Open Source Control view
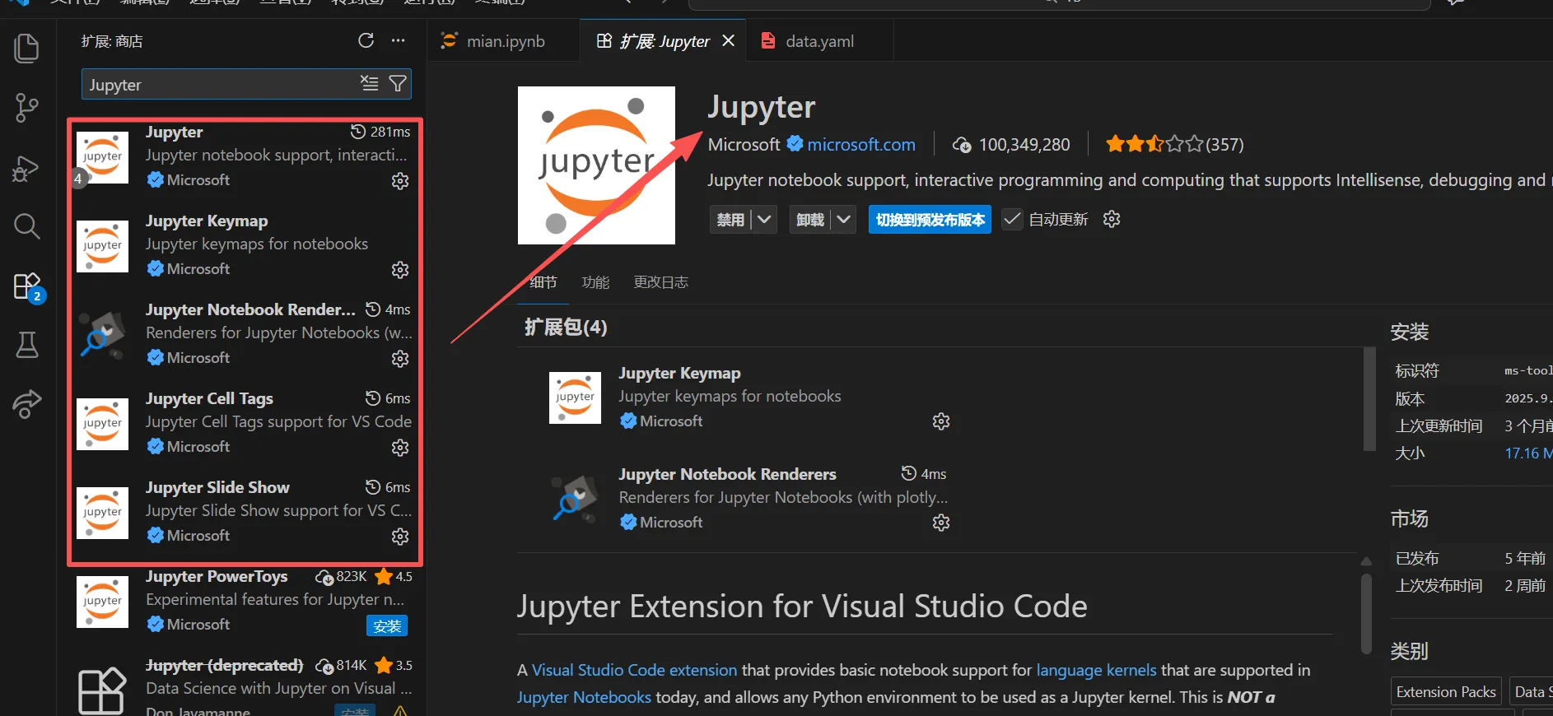Image resolution: width=1553 pixels, height=716 pixels. click(26, 108)
